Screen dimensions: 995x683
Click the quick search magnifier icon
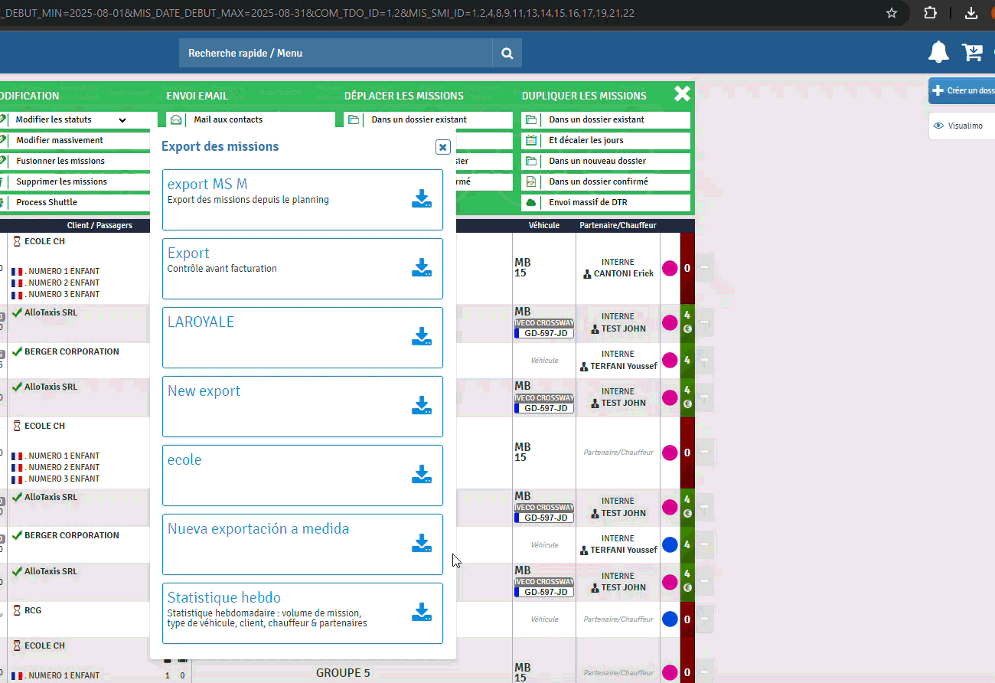[x=507, y=54]
